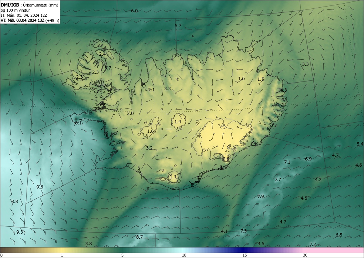
Task: Select the 4.3 value on the east coast
Action: click(x=284, y=90)
